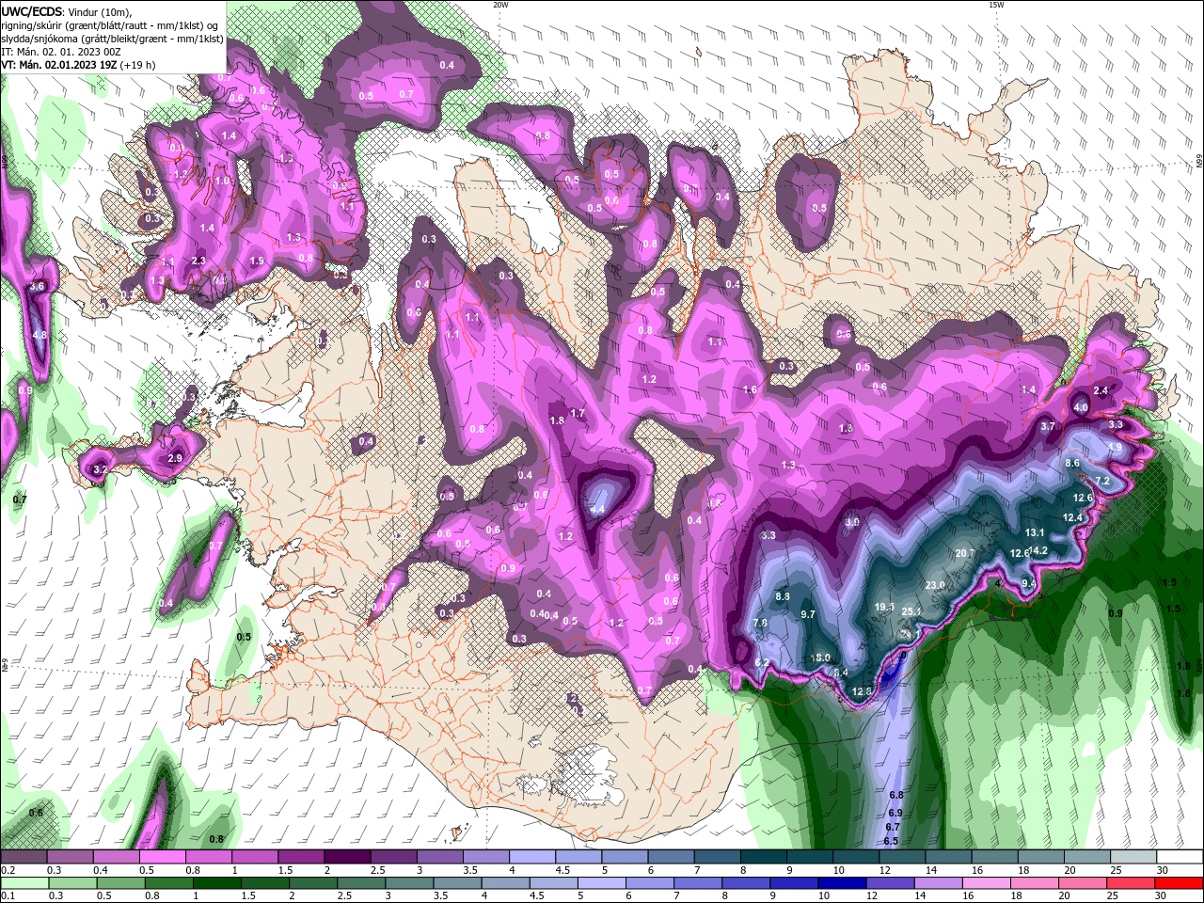
Task: Click the 6.8 value in the southern rain band
Action: click(x=895, y=796)
